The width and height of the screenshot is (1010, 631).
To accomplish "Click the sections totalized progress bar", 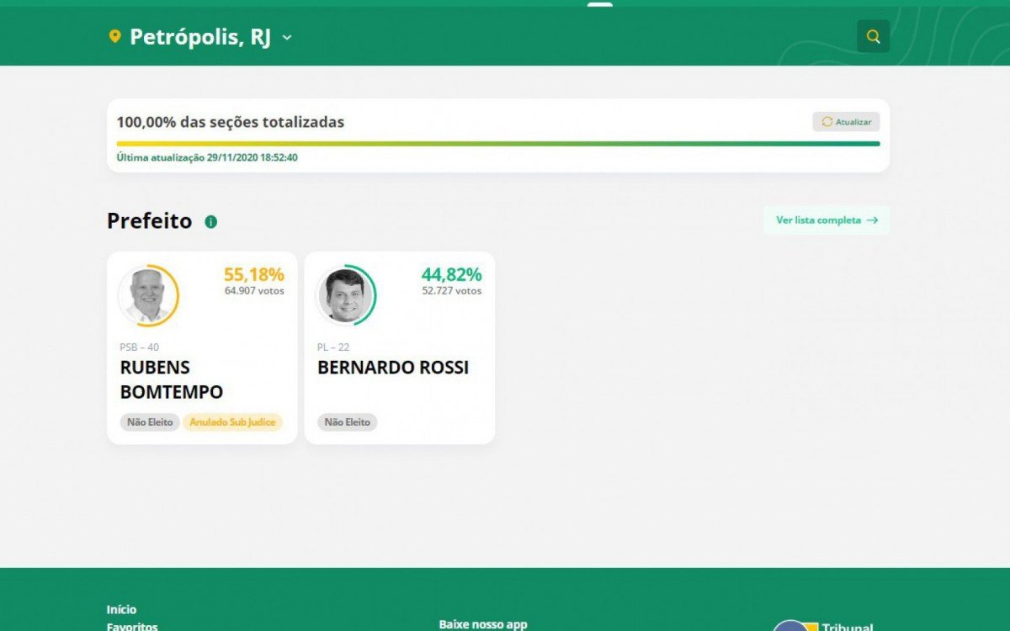I will (x=497, y=144).
